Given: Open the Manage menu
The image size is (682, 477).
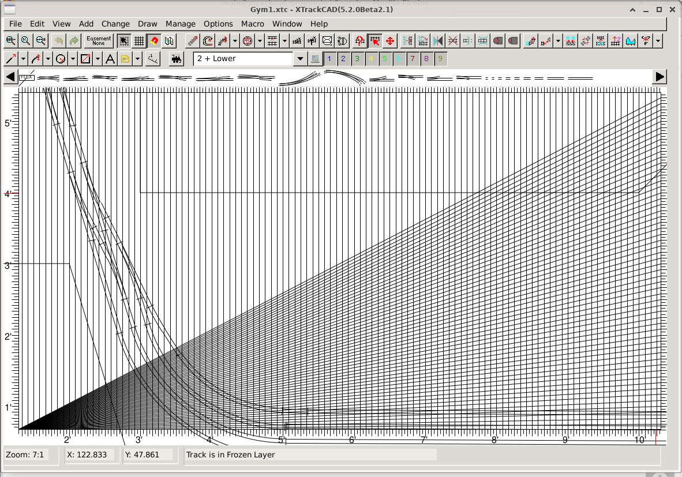Looking at the screenshot, I should point(180,24).
